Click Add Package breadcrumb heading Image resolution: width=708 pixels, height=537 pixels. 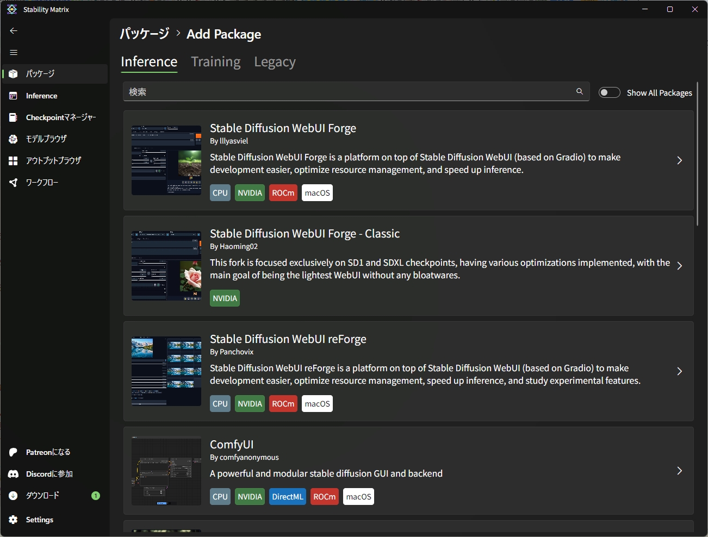224,34
